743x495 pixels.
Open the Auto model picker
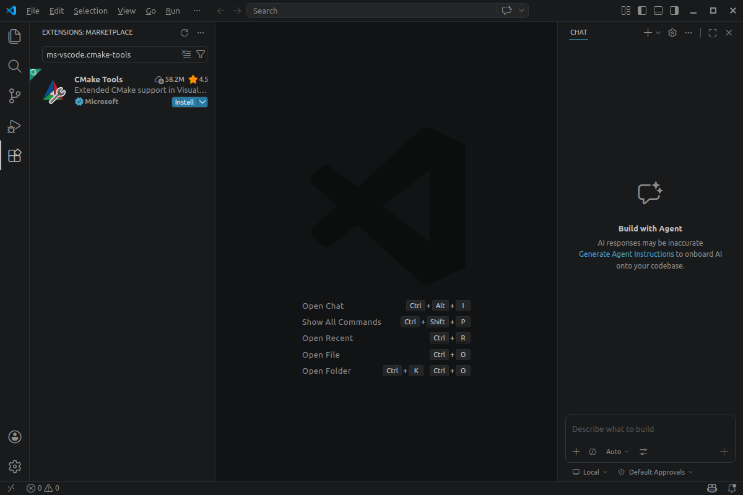617,452
